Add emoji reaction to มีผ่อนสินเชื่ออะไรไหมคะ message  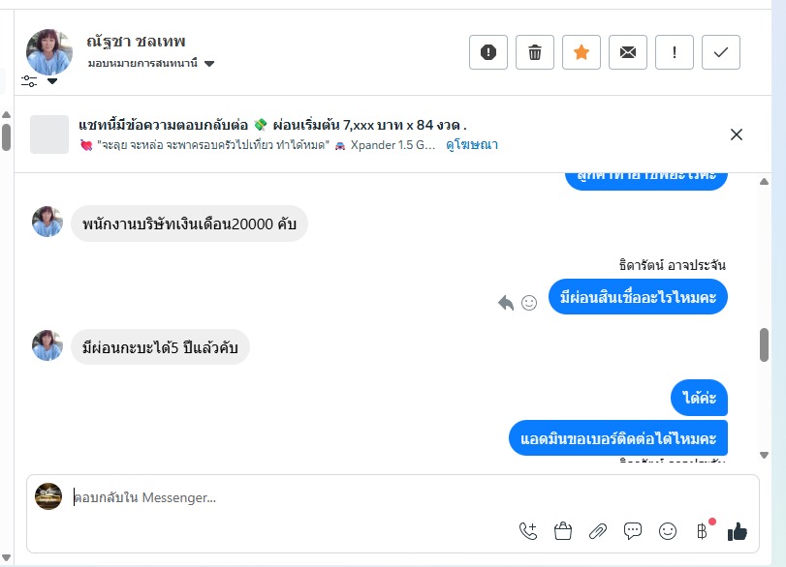(529, 303)
